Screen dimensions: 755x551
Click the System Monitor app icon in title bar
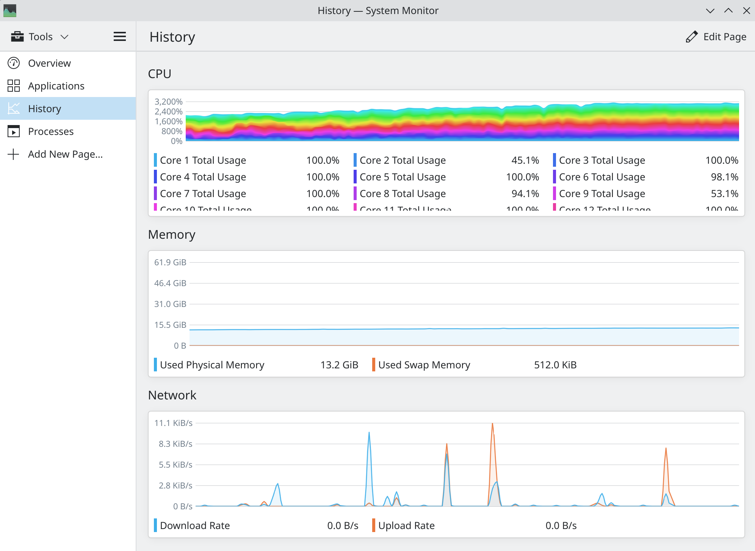pos(10,10)
